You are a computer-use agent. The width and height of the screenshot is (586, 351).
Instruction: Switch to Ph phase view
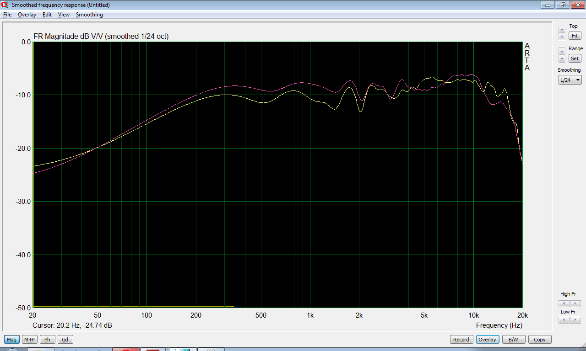[x=48, y=340]
